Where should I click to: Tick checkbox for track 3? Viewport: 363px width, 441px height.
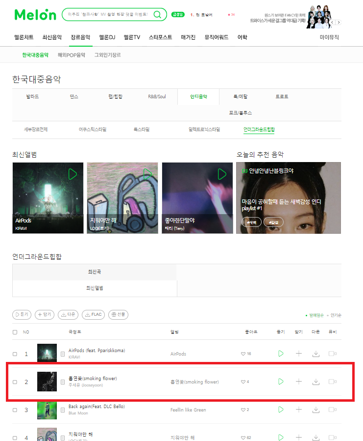click(x=15, y=410)
